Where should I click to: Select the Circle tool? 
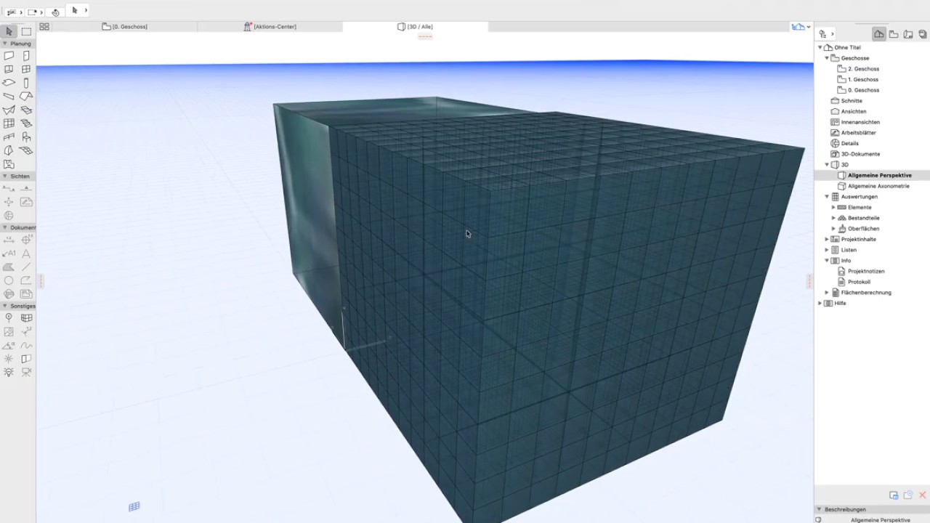[x=9, y=280]
